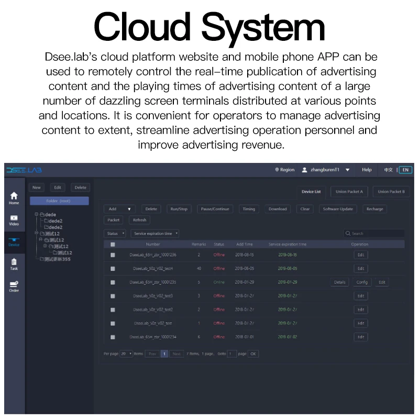Click the Clear button
The width and height of the screenshot is (419, 419).
coord(305,209)
